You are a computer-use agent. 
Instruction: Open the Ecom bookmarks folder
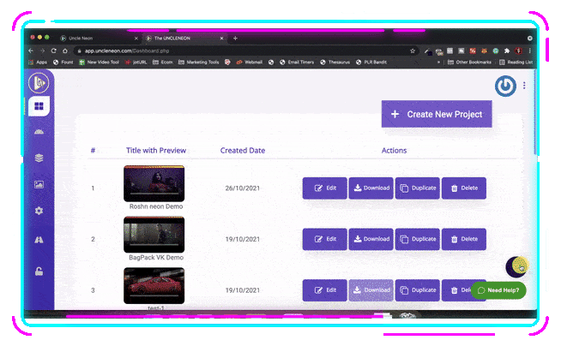click(x=163, y=63)
